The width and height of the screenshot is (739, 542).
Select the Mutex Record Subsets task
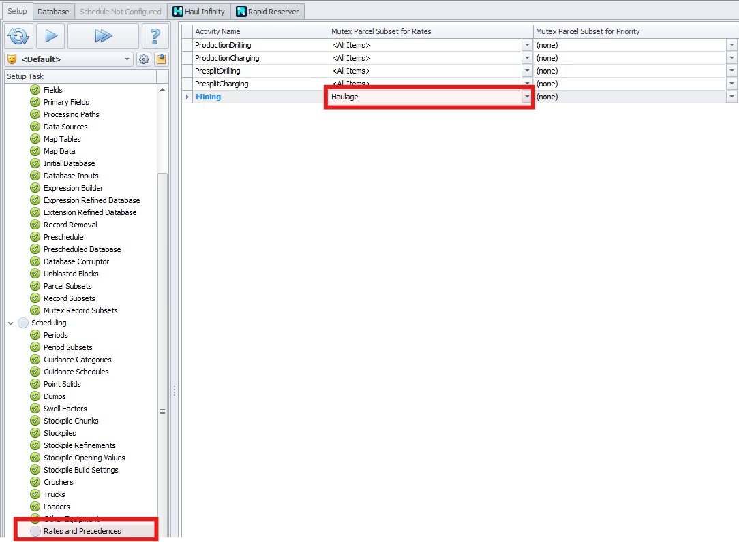tap(80, 310)
